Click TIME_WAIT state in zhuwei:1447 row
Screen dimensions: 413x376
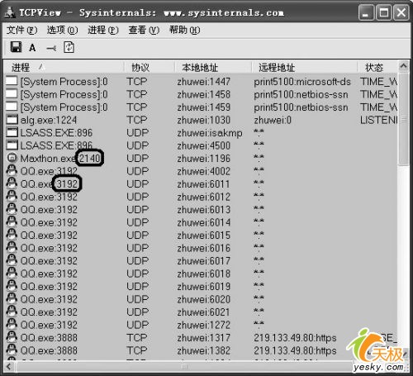click(379, 82)
